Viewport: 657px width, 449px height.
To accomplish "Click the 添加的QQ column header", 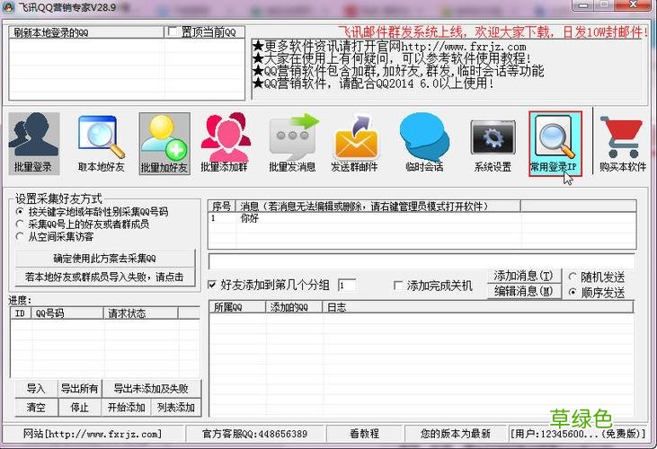I will click(294, 307).
